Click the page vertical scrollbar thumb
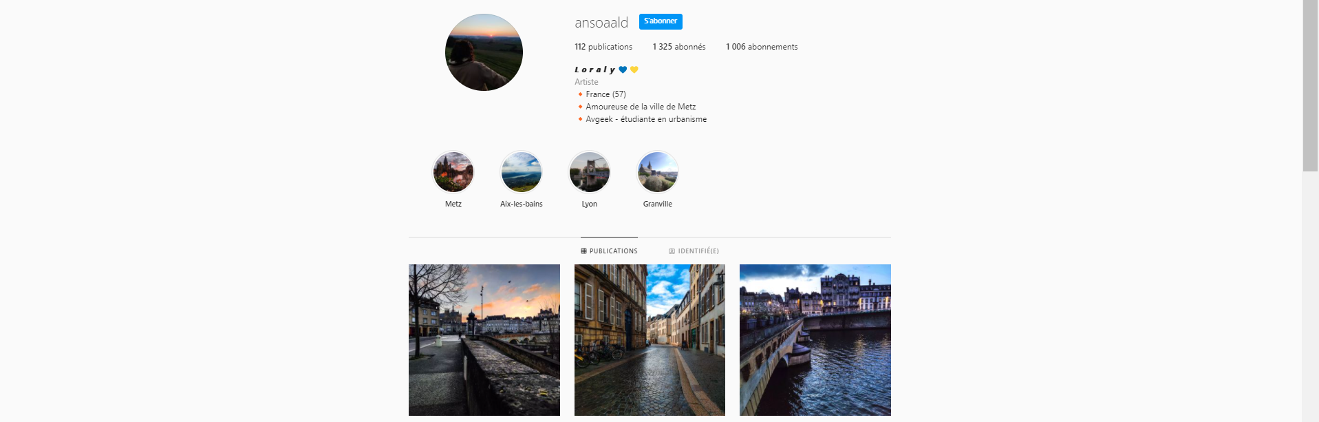This screenshot has width=1319, height=422. coord(1310,85)
